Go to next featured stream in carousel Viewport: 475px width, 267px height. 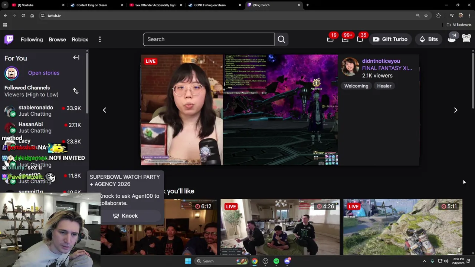456,110
